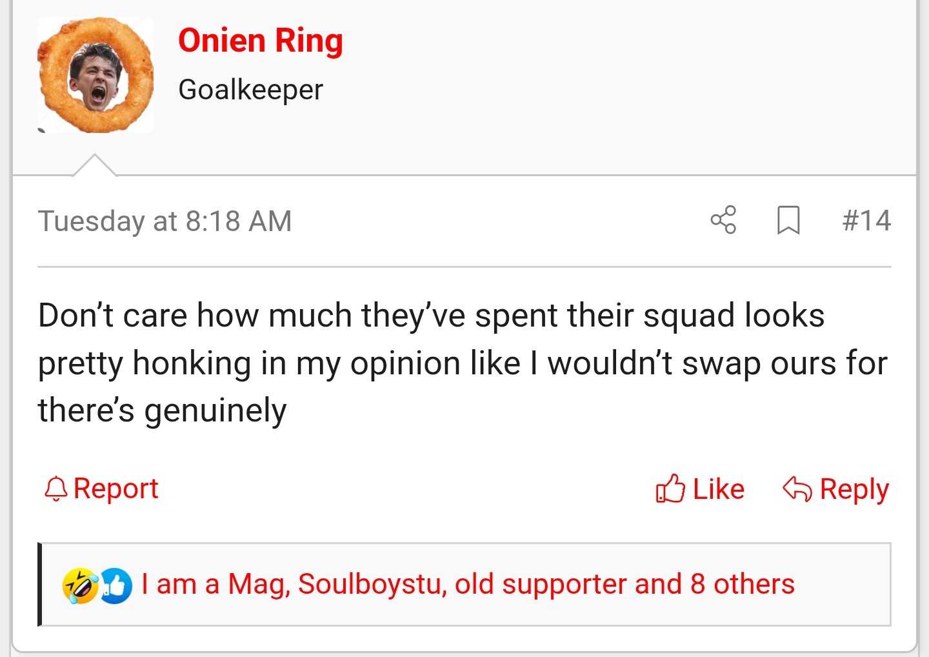
Task: Click the reply arrow icon
Action: [797, 489]
